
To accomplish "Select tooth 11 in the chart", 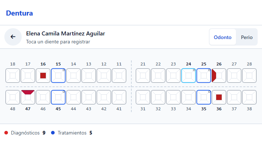I will 119,76.
